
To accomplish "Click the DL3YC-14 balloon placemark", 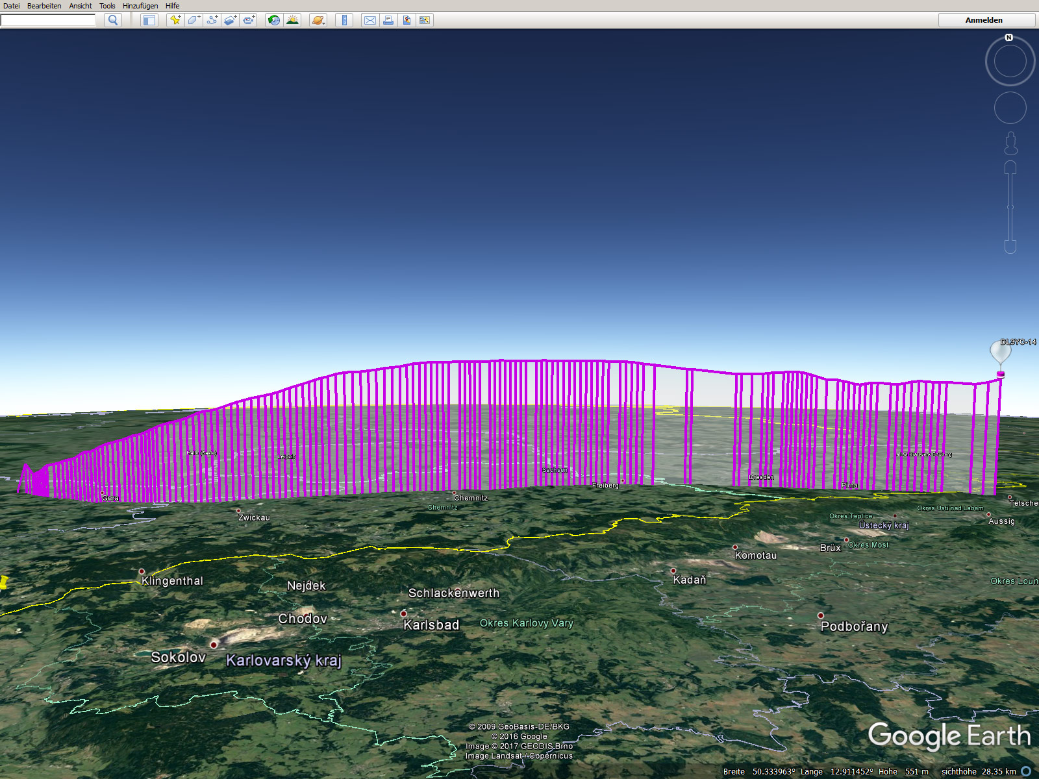I will (x=1000, y=352).
